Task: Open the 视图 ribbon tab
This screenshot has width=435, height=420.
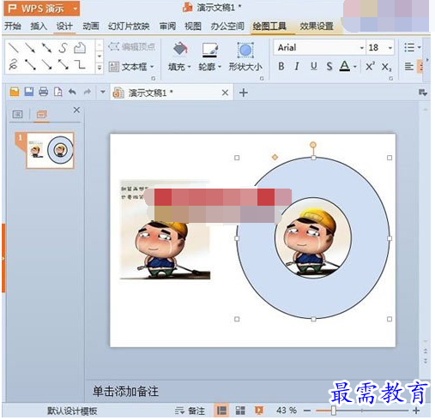Action: [193, 27]
